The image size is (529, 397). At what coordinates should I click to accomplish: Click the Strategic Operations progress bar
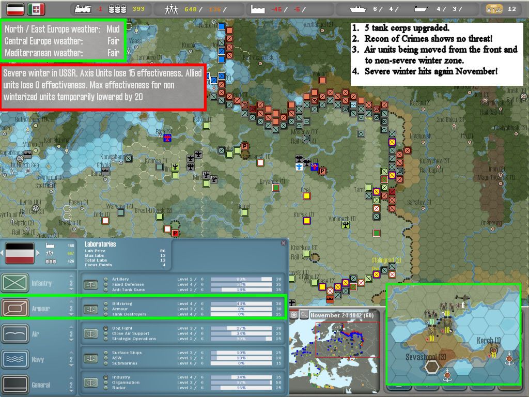241,339
